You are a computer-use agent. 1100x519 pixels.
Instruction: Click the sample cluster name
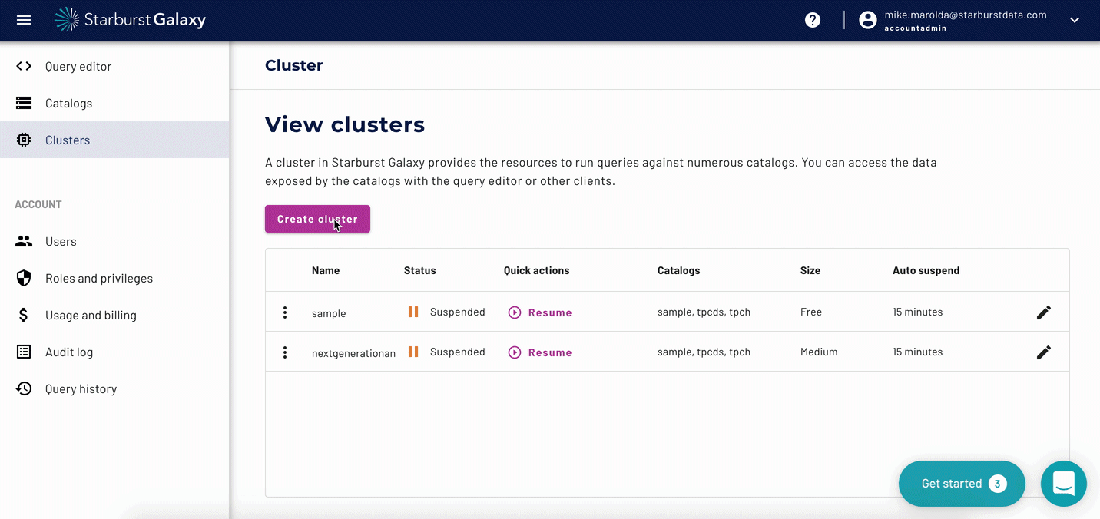pos(329,313)
